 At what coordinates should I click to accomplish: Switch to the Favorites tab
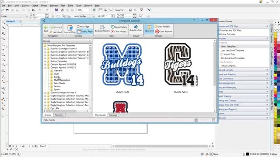click(x=59, y=115)
